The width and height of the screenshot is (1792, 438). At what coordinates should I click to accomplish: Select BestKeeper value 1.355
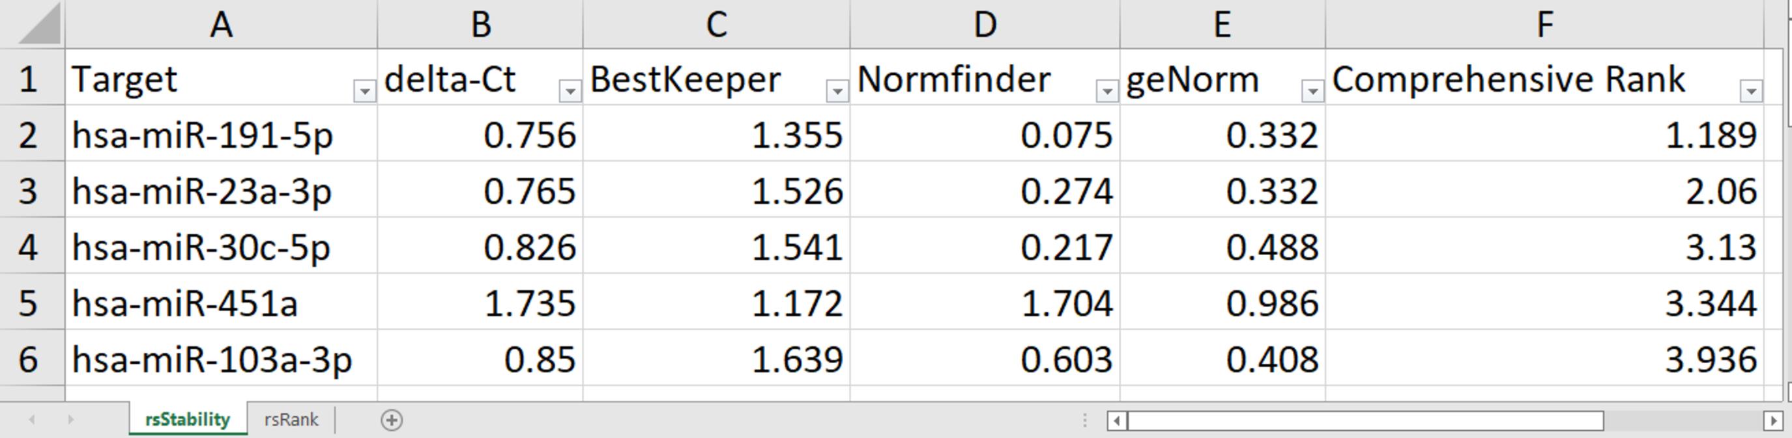716,133
